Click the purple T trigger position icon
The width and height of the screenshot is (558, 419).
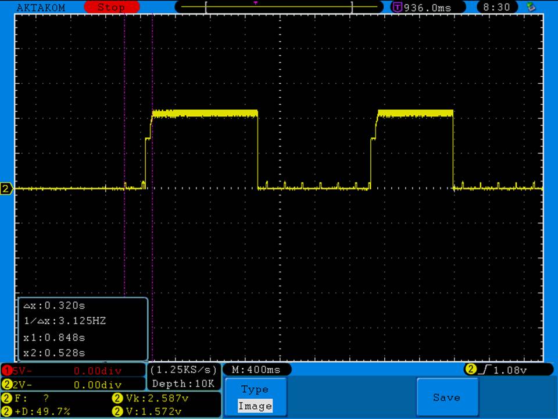tap(398, 8)
